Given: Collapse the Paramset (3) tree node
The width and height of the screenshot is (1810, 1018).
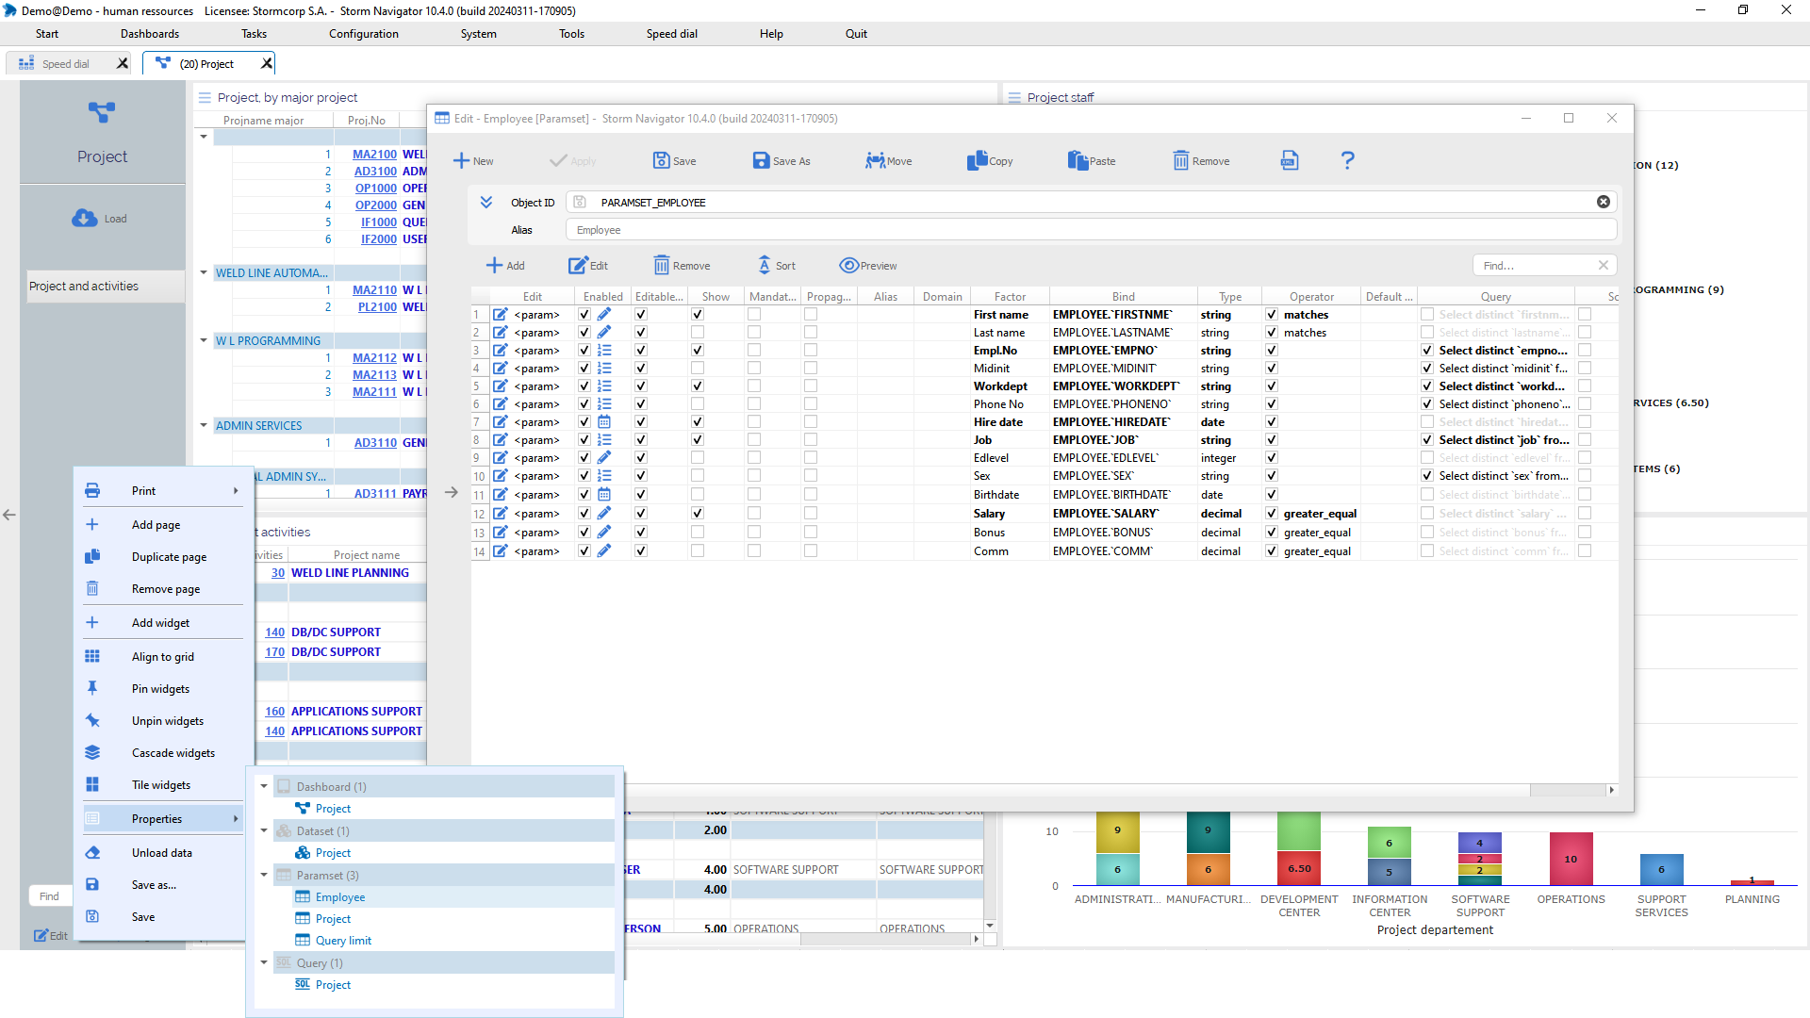Looking at the screenshot, I should click(x=264, y=875).
